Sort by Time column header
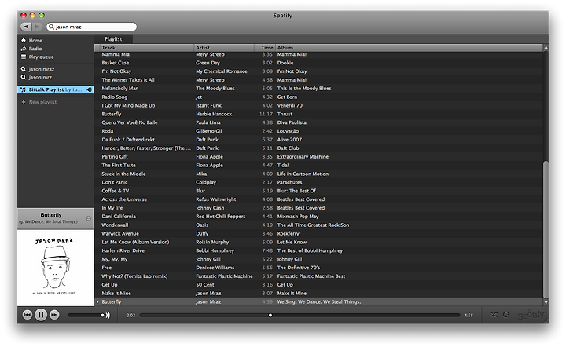This screenshot has height=347, width=566. pos(265,48)
